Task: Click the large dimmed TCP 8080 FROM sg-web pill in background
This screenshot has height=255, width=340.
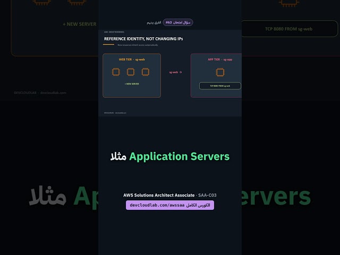Action: [x=289, y=29]
